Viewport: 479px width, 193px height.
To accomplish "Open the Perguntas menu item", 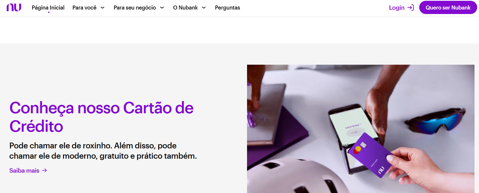I will [227, 8].
